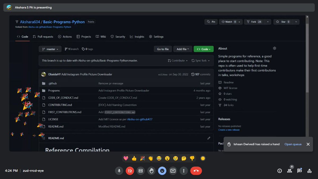Dismiss the raised hand notification

(x=308, y=144)
